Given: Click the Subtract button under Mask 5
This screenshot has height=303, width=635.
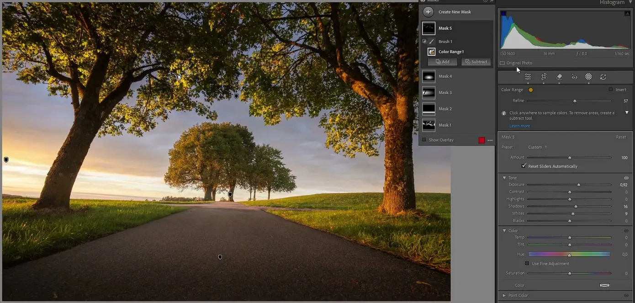Looking at the screenshot, I should coord(476,62).
